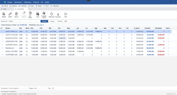Open Empresa shortcut in the quick access bar
The width and height of the screenshot is (177, 95).
click(x=13, y=6)
